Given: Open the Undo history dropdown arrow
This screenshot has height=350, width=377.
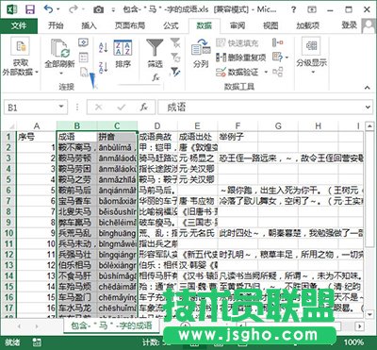Looking at the screenshot, I should (58, 9).
